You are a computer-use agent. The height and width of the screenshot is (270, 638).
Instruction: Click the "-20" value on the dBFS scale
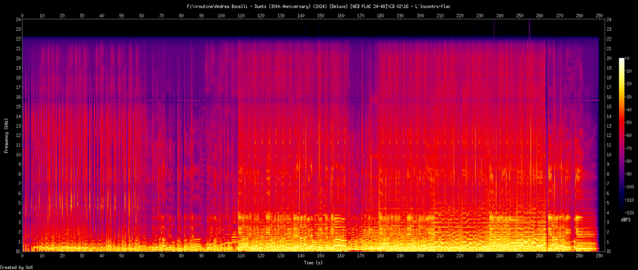(x=630, y=84)
